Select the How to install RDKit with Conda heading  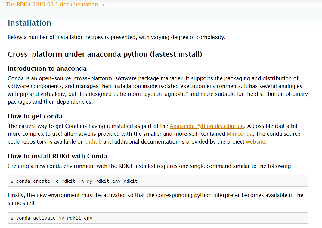57,156
